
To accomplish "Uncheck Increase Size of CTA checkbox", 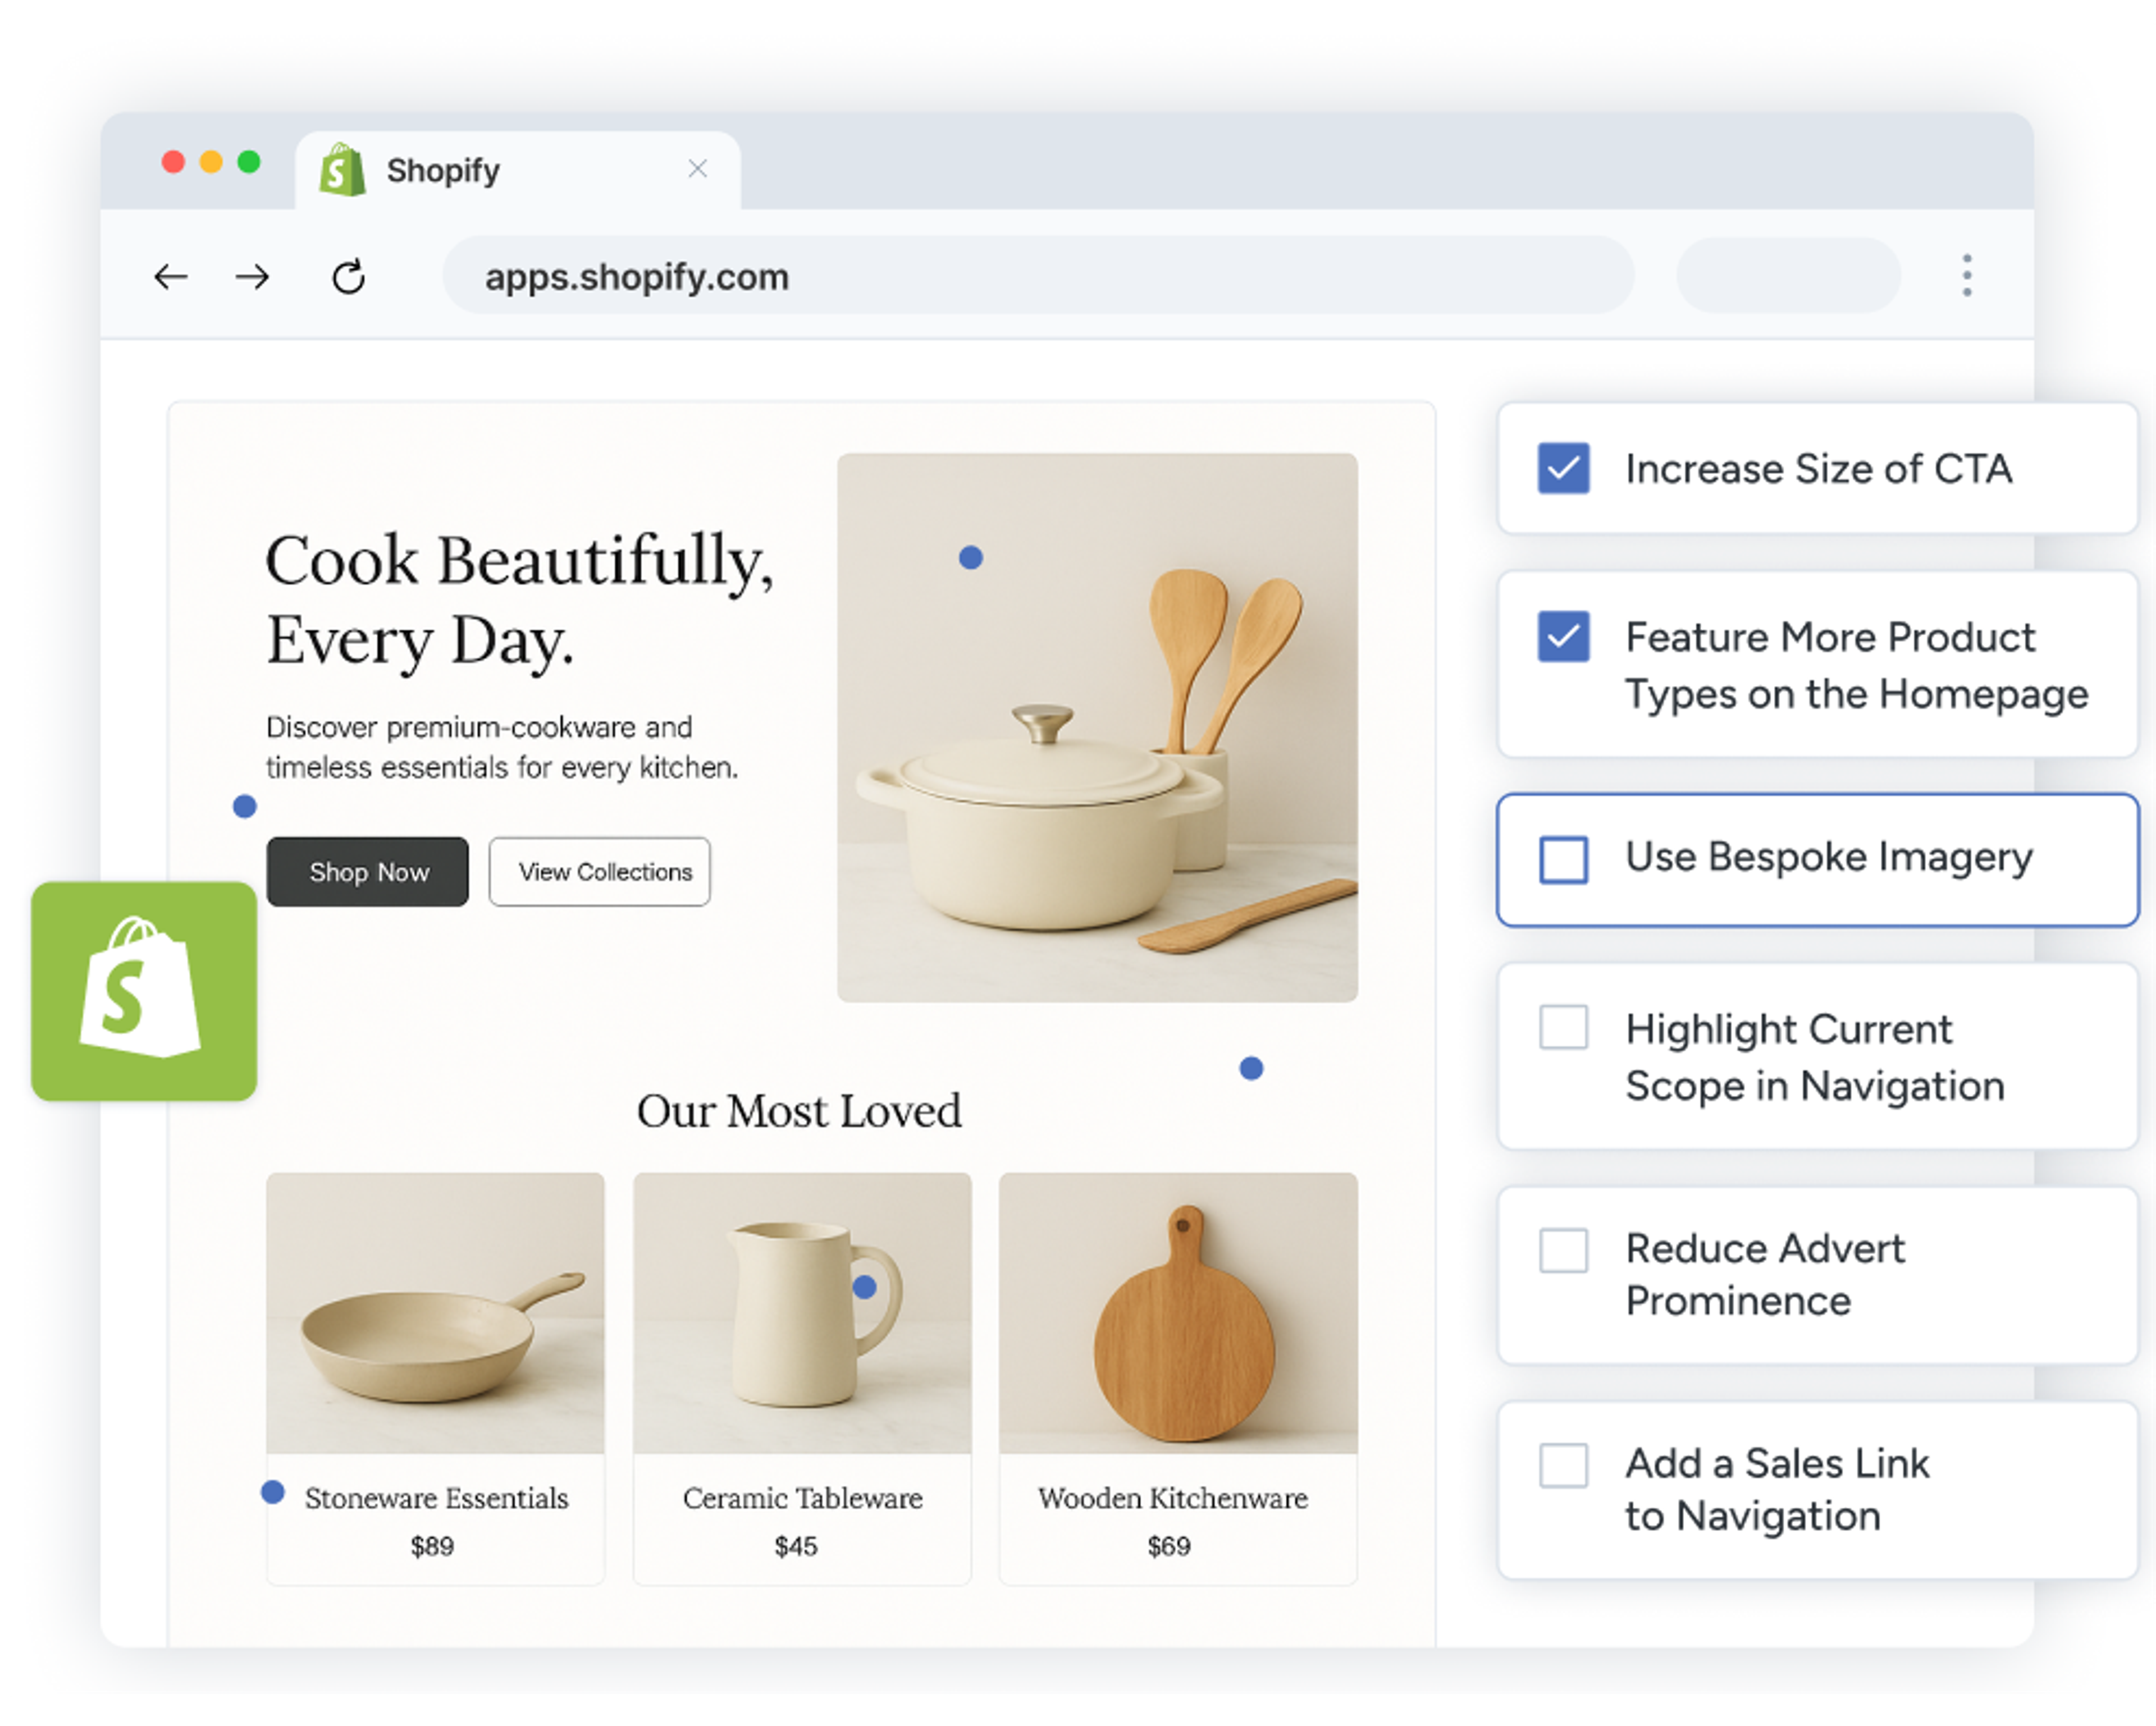I will point(1563,468).
